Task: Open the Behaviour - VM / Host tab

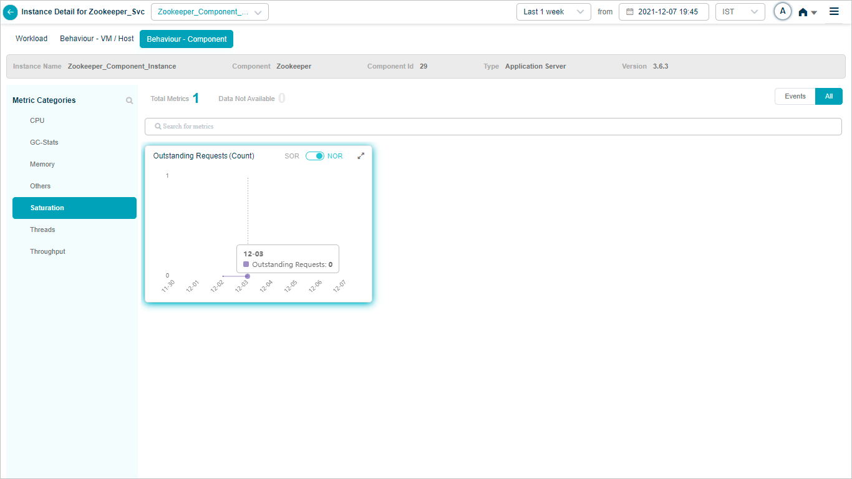Action: tap(97, 39)
